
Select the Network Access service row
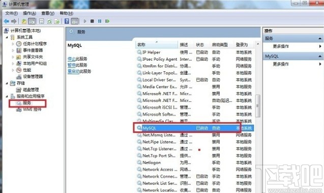[195, 170]
